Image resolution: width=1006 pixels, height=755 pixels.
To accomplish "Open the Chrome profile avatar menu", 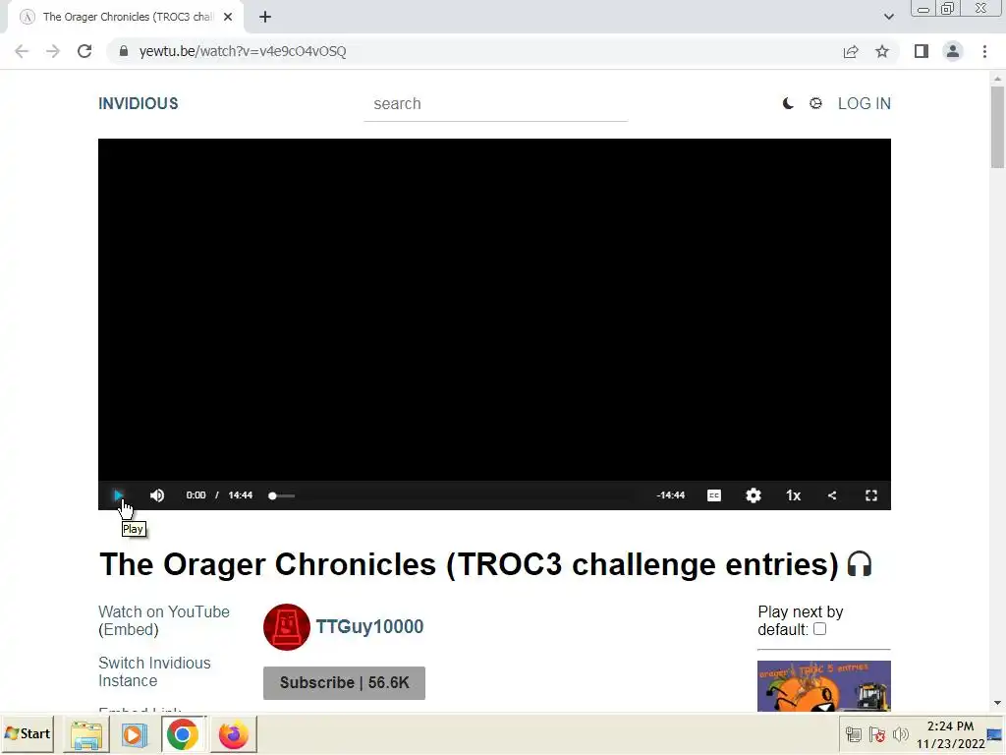I will (x=953, y=51).
